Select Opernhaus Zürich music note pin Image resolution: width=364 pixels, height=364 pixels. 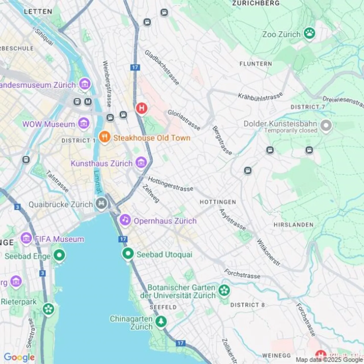click(125, 220)
